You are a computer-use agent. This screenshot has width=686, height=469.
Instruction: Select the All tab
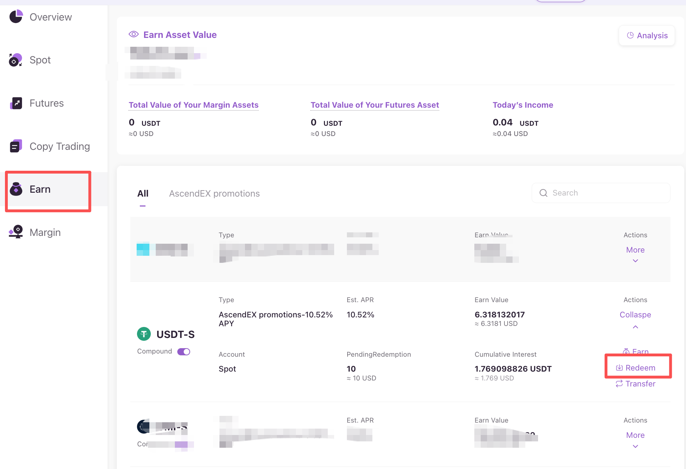pos(143,193)
